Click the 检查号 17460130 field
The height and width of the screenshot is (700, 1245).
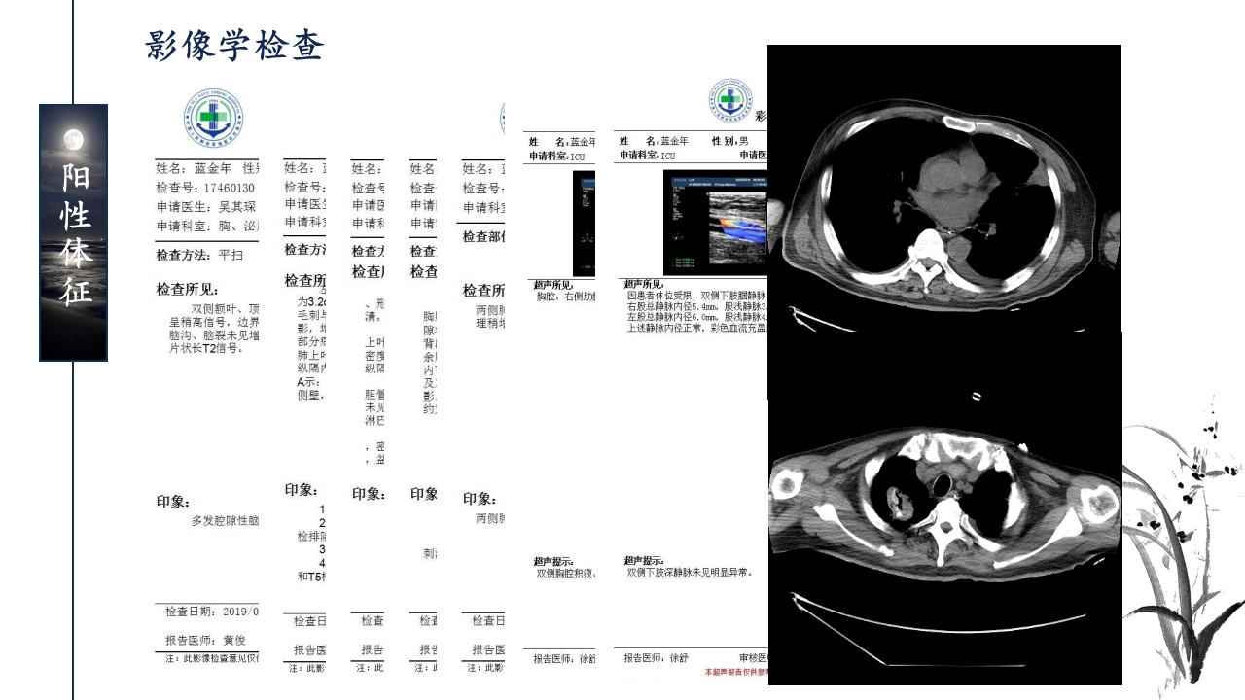tap(206, 188)
